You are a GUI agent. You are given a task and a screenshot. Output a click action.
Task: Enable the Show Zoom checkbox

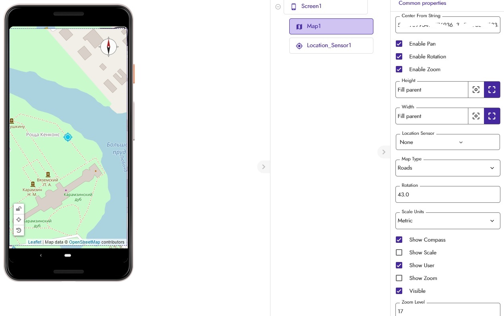399,278
